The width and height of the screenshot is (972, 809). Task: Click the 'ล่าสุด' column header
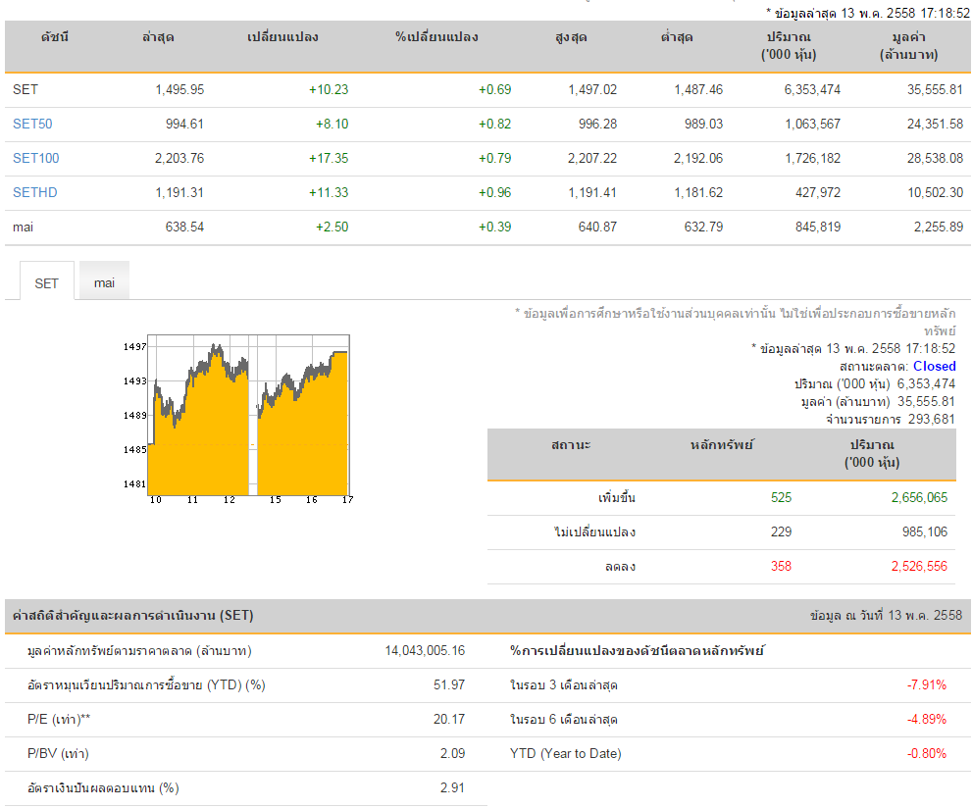pyautogui.click(x=158, y=37)
